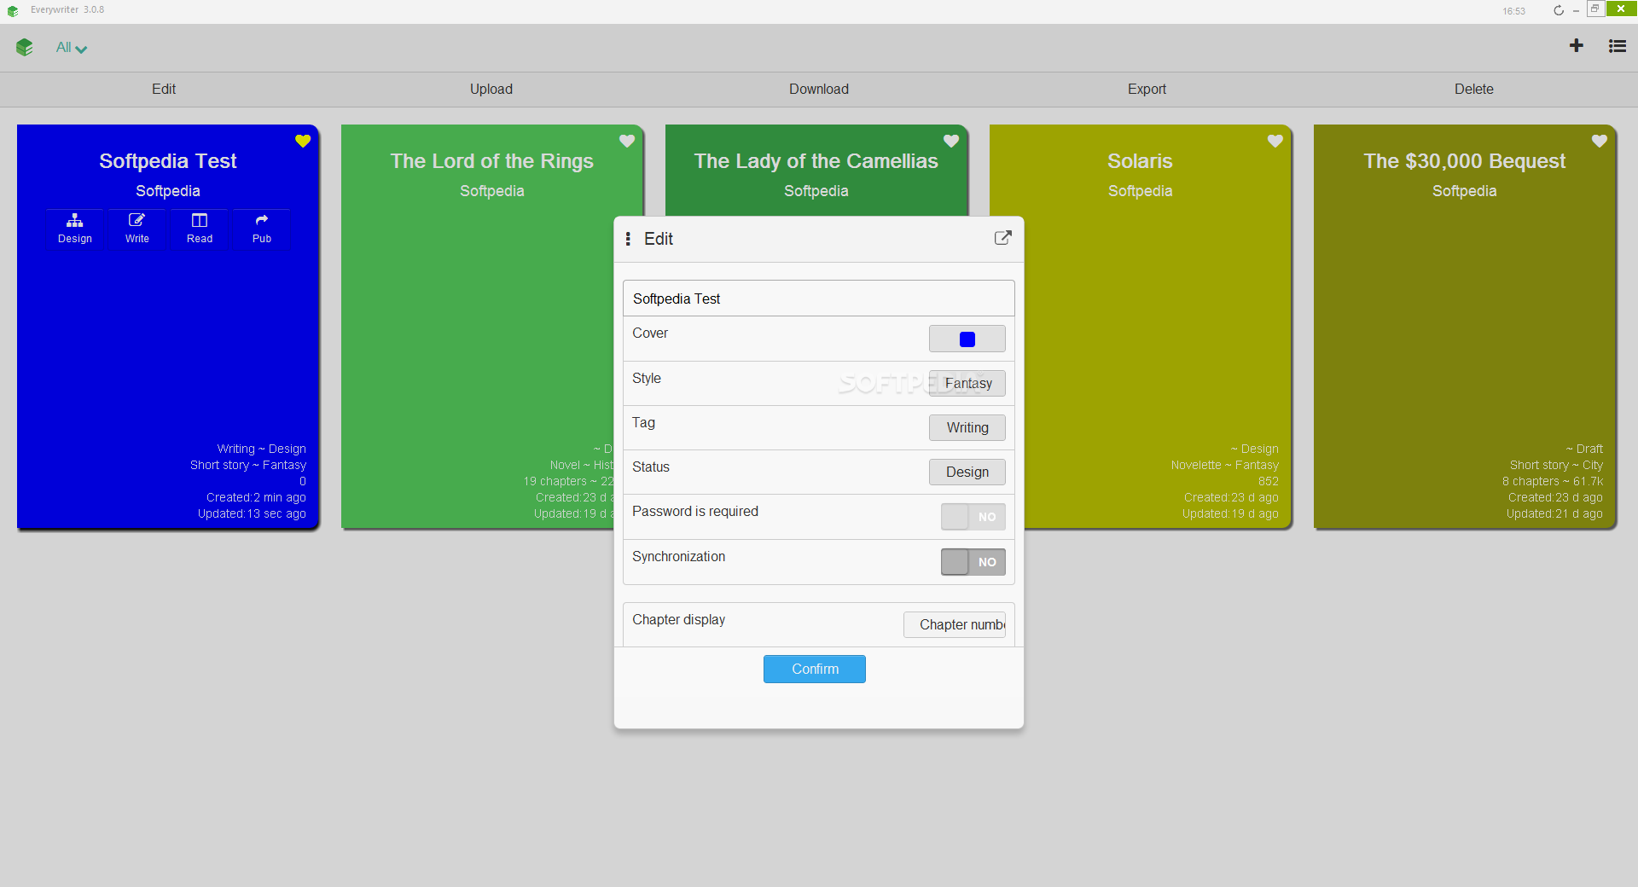
Task: Toggle the Synchronization switch
Action: (973, 562)
